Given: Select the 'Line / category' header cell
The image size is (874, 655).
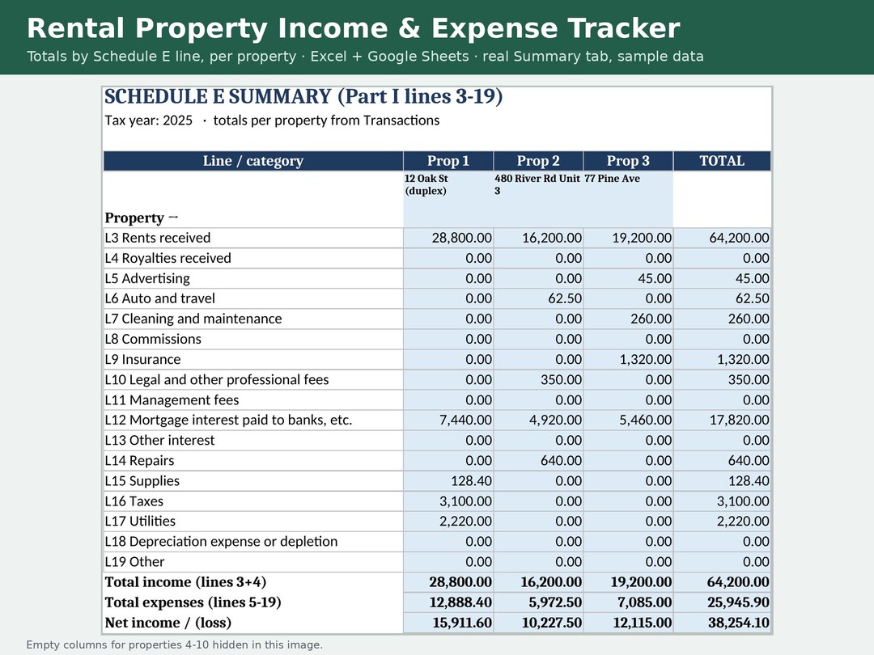Looking at the screenshot, I should pos(253,161).
